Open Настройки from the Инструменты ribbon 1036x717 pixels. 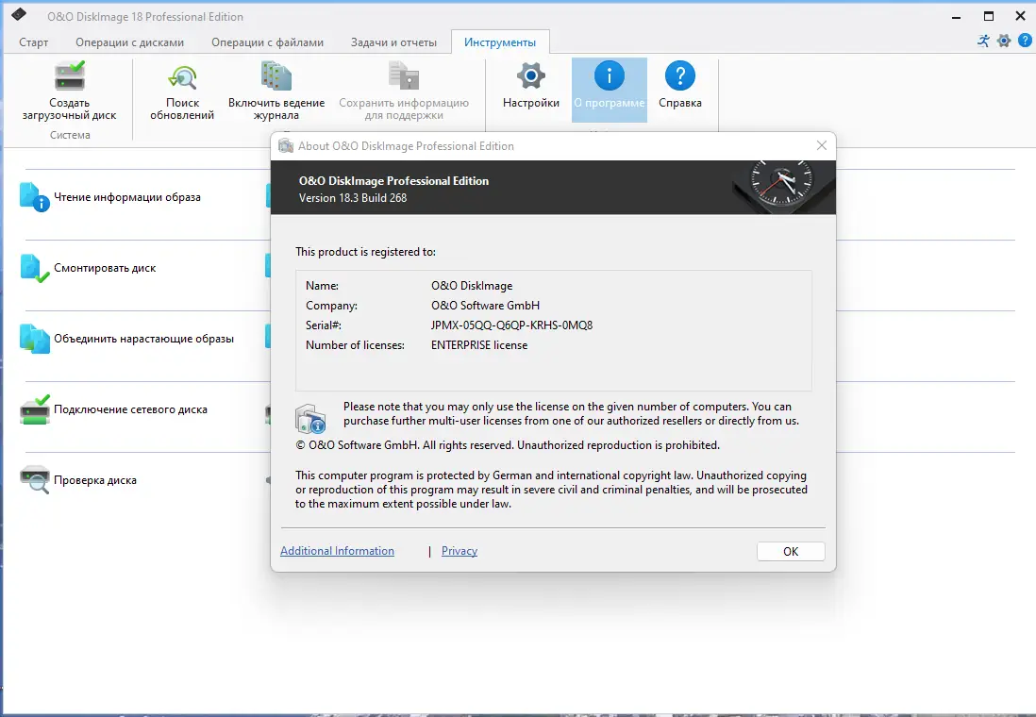click(x=529, y=90)
